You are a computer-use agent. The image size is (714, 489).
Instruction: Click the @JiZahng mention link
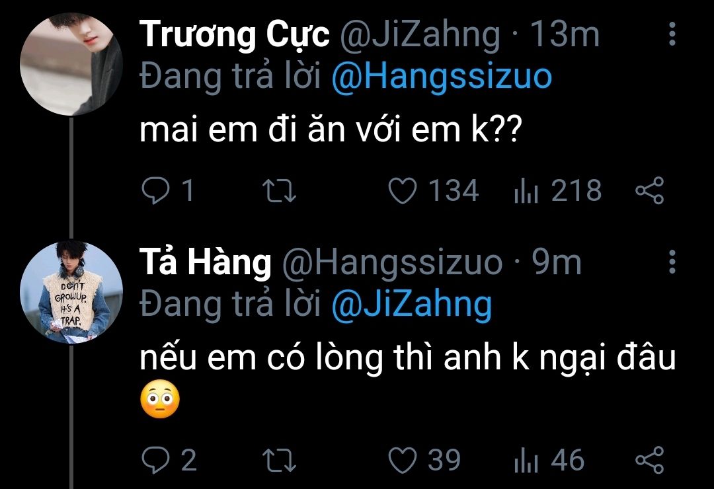[410, 306]
